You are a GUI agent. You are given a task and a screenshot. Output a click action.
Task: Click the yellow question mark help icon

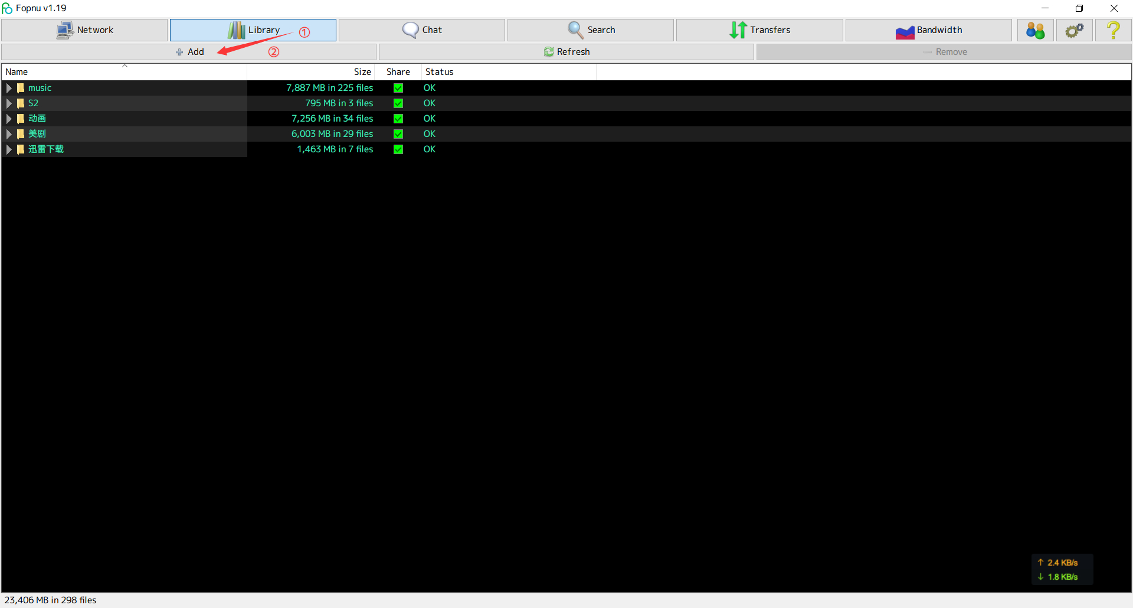pos(1113,30)
